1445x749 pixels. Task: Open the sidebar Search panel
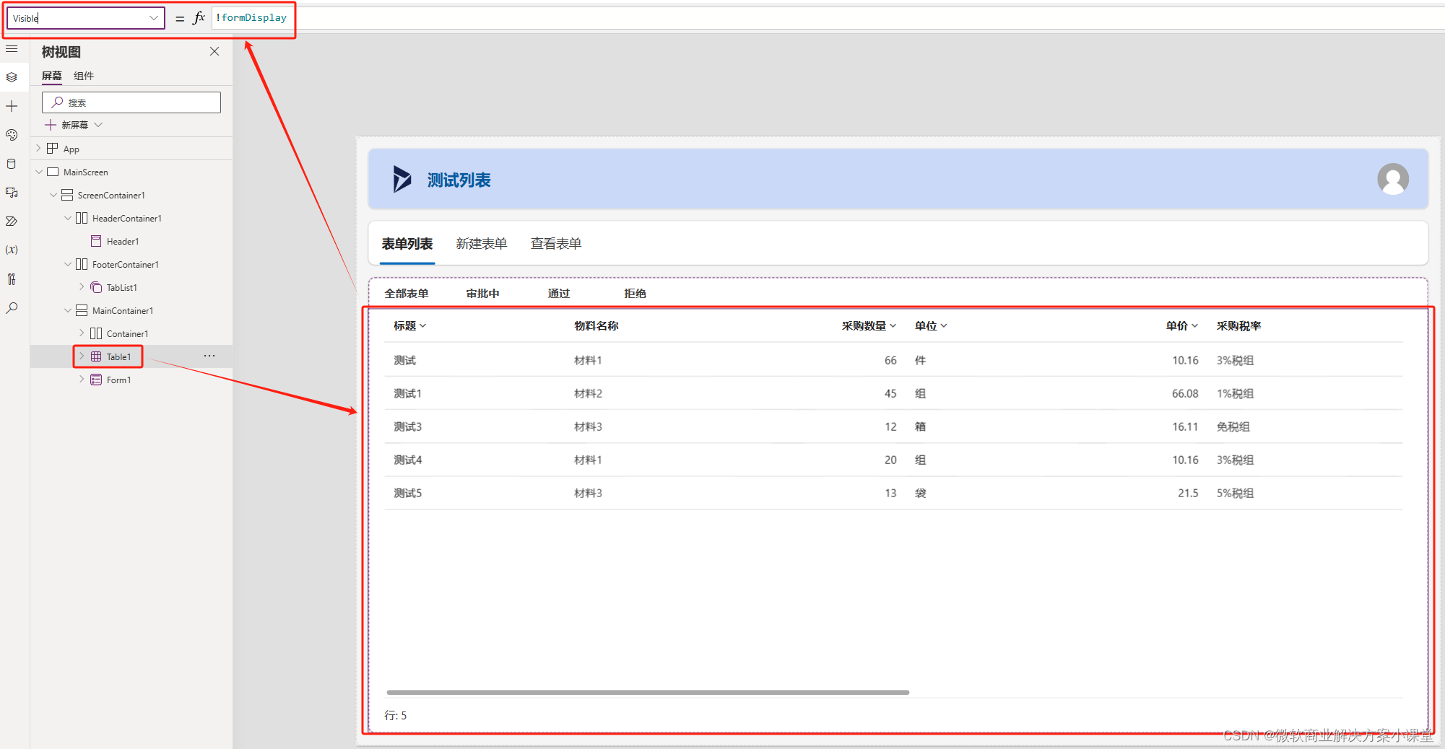click(x=12, y=307)
